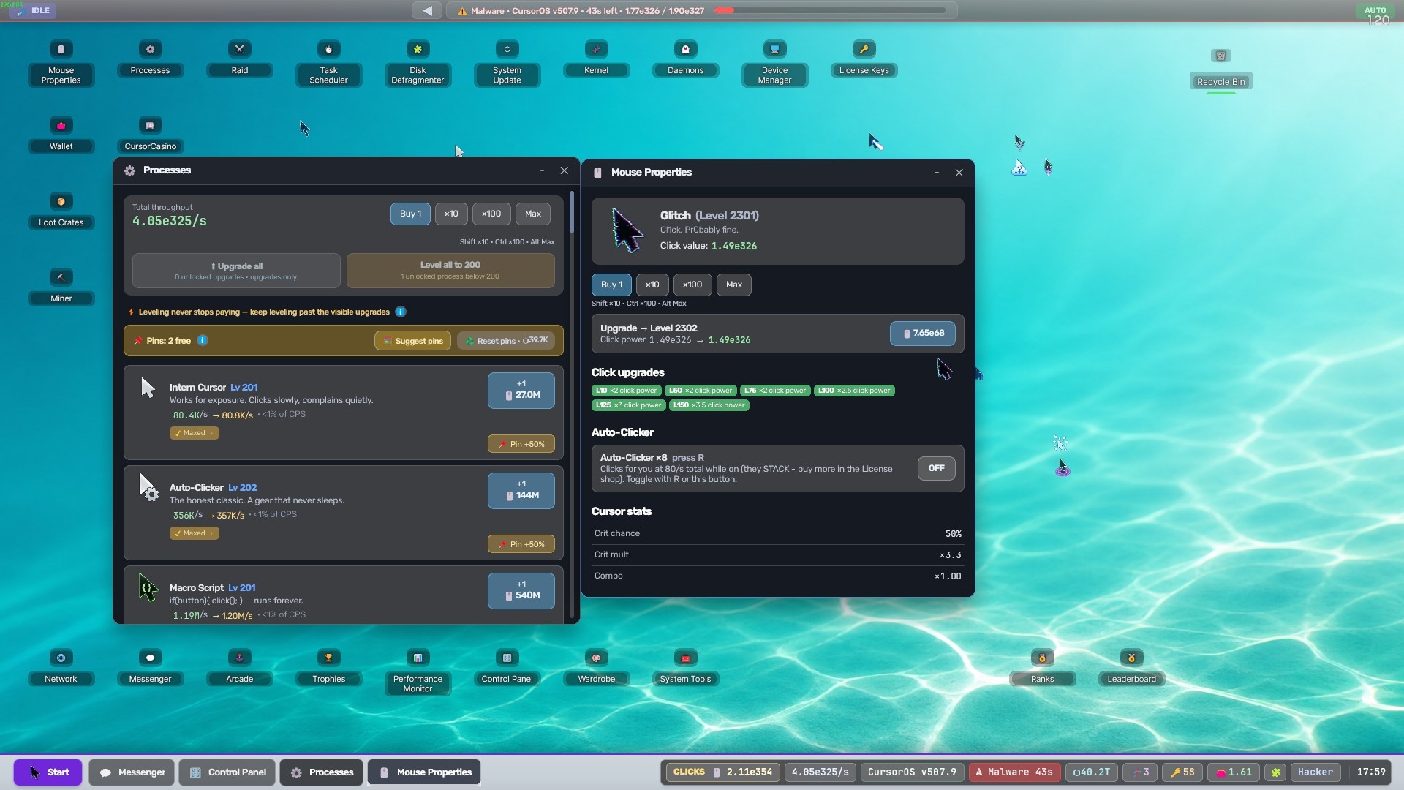This screenshot has width=1404, height=790.
Task: Select ×100 buy amount in Processes
Action: pyautogui.click(x=491, y=214)
